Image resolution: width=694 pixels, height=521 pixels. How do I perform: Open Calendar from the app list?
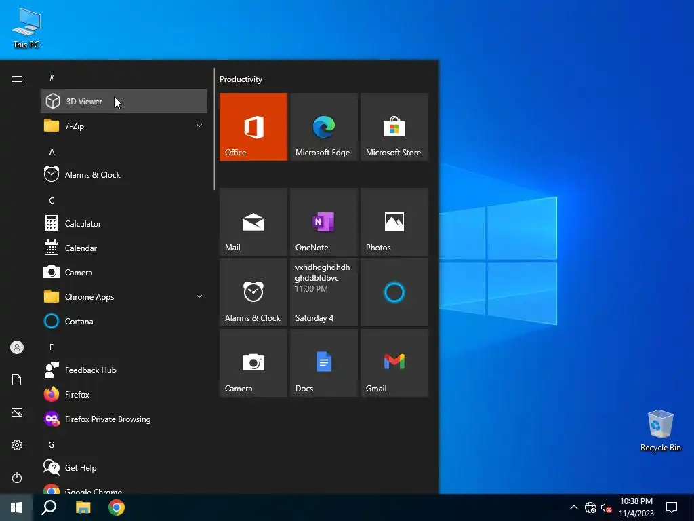click(124, 248)
